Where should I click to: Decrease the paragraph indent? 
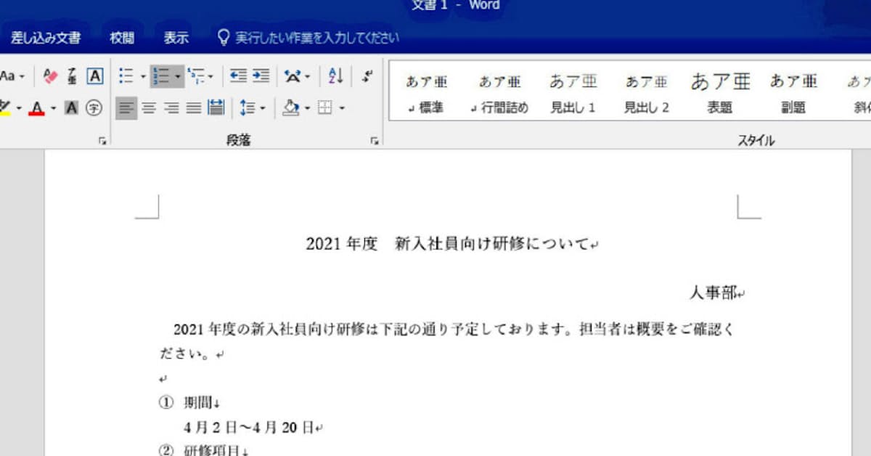point(238,76)
